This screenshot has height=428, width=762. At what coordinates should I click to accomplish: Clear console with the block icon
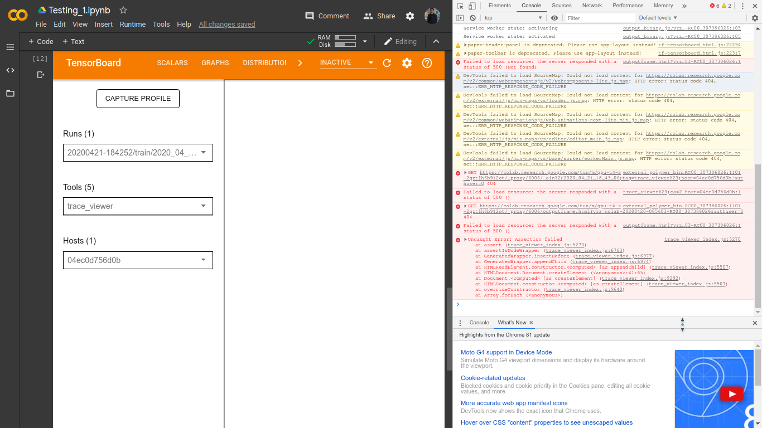tap(472, 18)
